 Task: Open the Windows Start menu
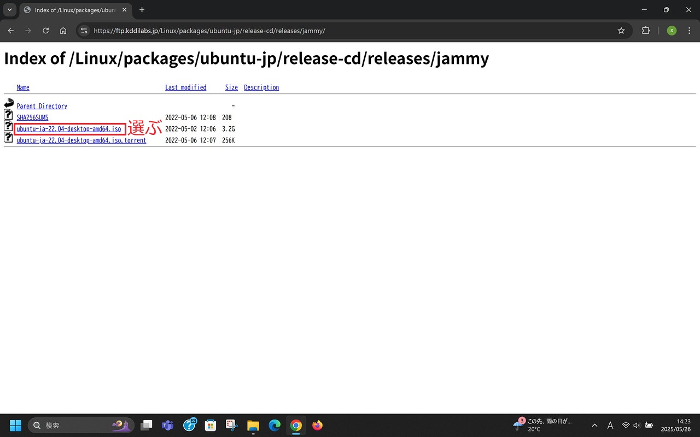click(15, 425)
